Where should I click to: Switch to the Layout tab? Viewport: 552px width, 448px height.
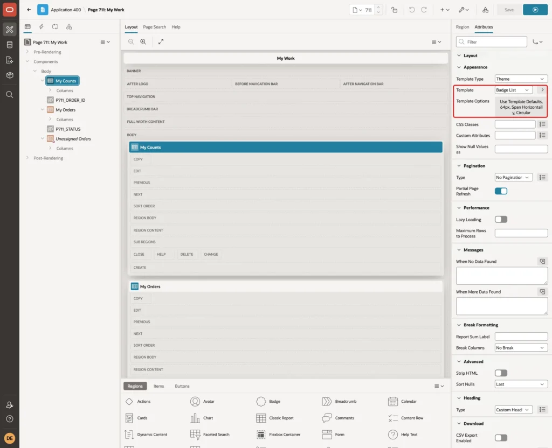tap(131, 27)
